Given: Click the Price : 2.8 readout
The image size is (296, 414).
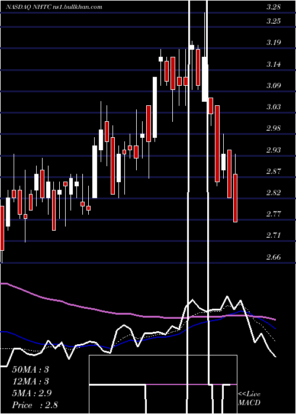Looking at the screenshot, I should point(35,405).
